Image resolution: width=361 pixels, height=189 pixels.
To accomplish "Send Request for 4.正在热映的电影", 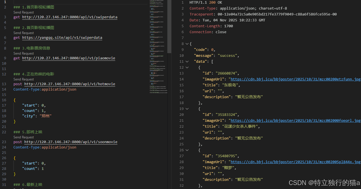I will pos(24,79).
